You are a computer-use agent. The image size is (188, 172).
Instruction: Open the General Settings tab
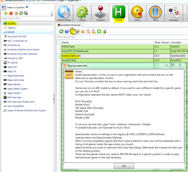coord(64,14)
